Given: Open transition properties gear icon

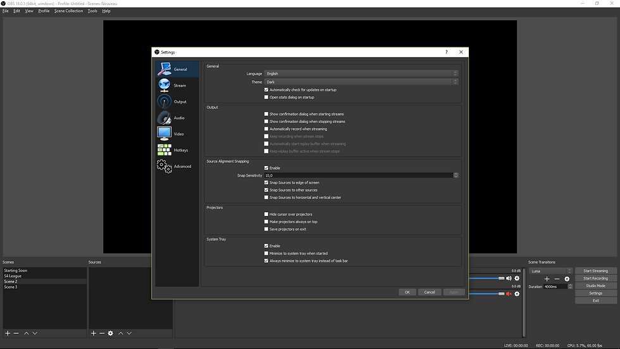Looking at the screenshot, I should (x=567, y=279).
